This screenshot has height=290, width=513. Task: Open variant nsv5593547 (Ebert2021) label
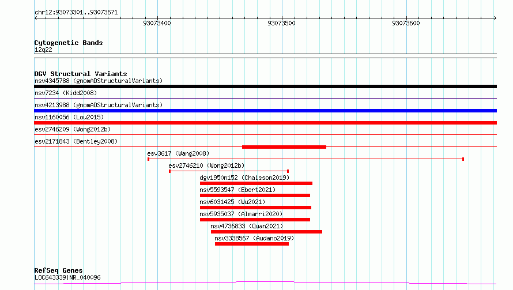click(x=237, y=190)
